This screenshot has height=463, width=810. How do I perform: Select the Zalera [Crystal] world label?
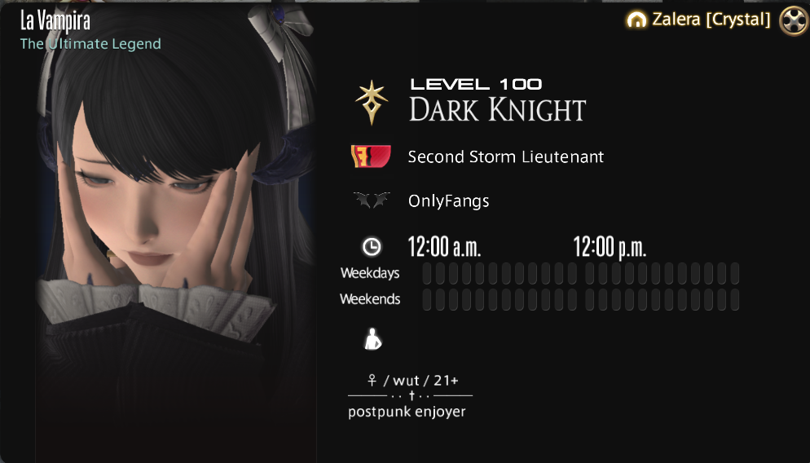tap(711, 20)
